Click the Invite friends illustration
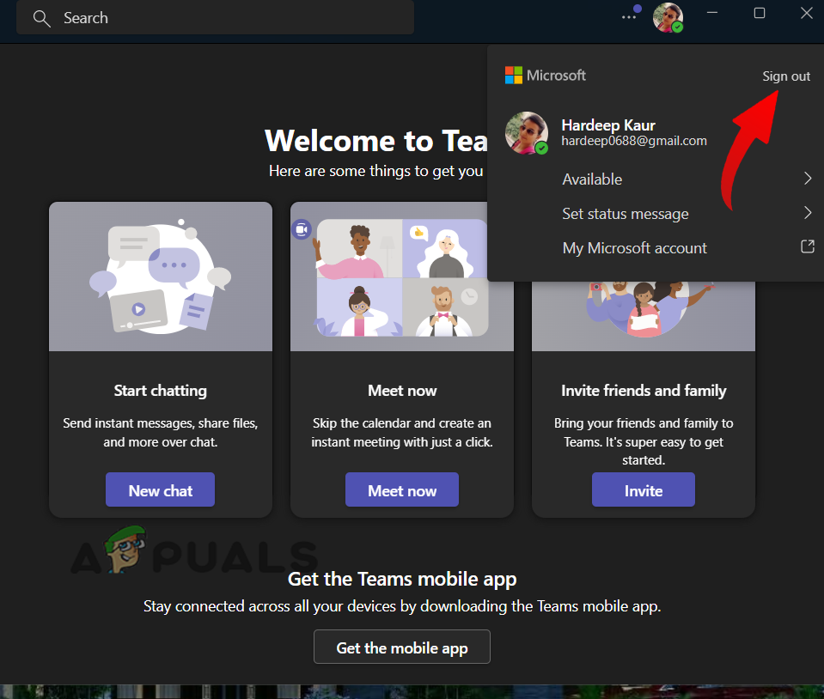 pos(644,315)
